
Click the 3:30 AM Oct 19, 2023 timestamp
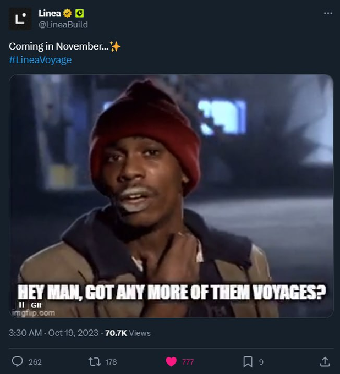point(54,333)
